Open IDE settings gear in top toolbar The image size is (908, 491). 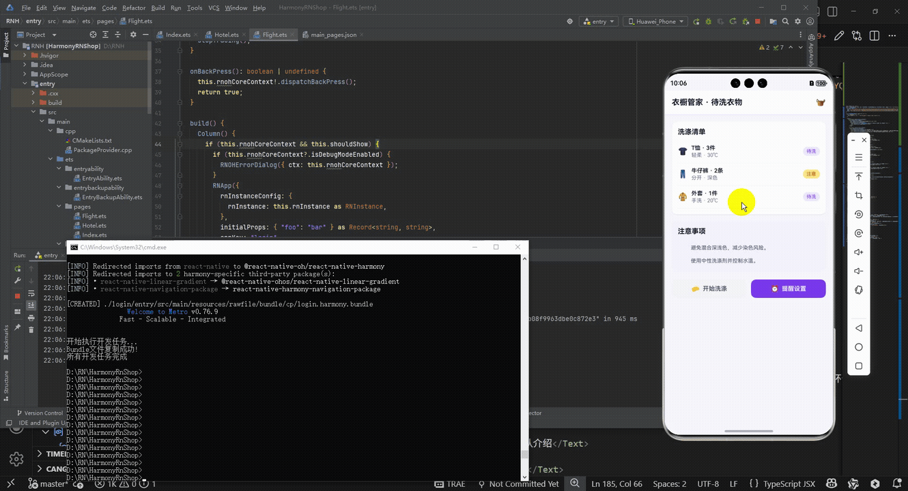tap(797, 21)
